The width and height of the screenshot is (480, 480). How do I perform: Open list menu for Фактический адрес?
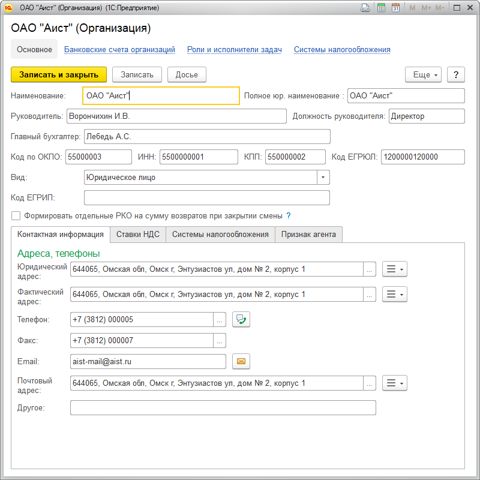click(x=395, y=294)
